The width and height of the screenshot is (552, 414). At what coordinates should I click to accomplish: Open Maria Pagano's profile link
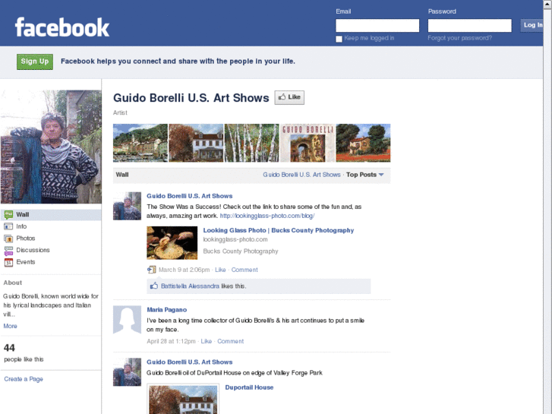click(167, 310)
